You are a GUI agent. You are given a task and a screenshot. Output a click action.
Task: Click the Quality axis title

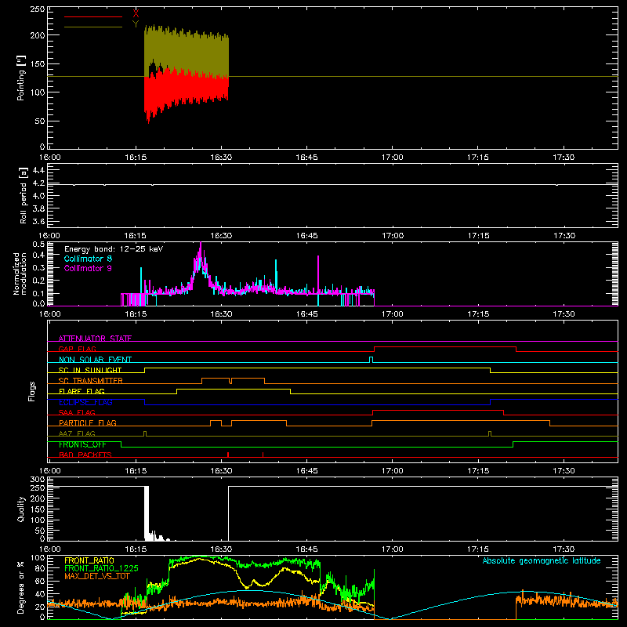21,509
